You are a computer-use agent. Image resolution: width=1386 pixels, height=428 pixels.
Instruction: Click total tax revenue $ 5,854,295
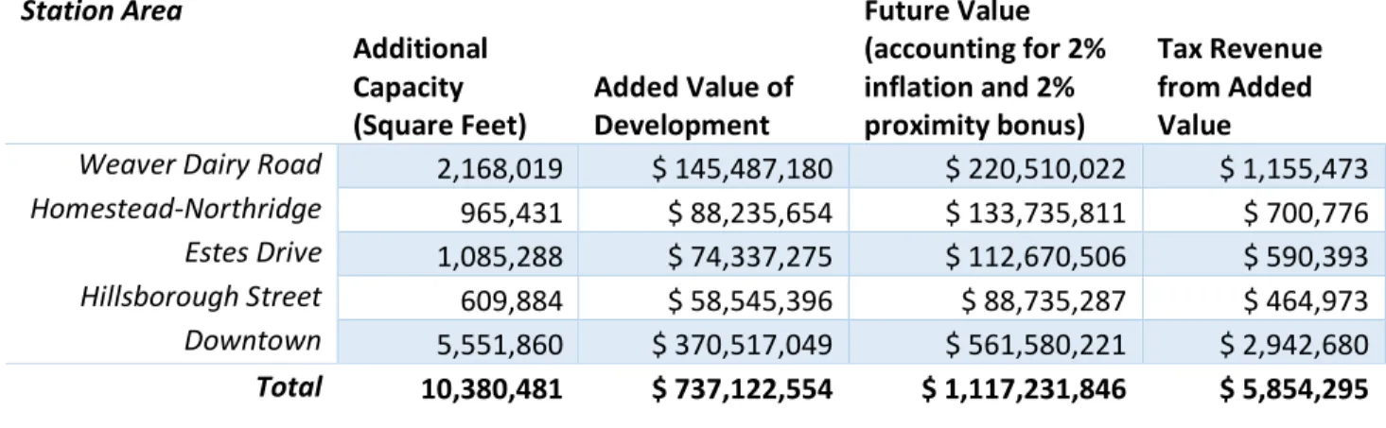click(1292, 389)
